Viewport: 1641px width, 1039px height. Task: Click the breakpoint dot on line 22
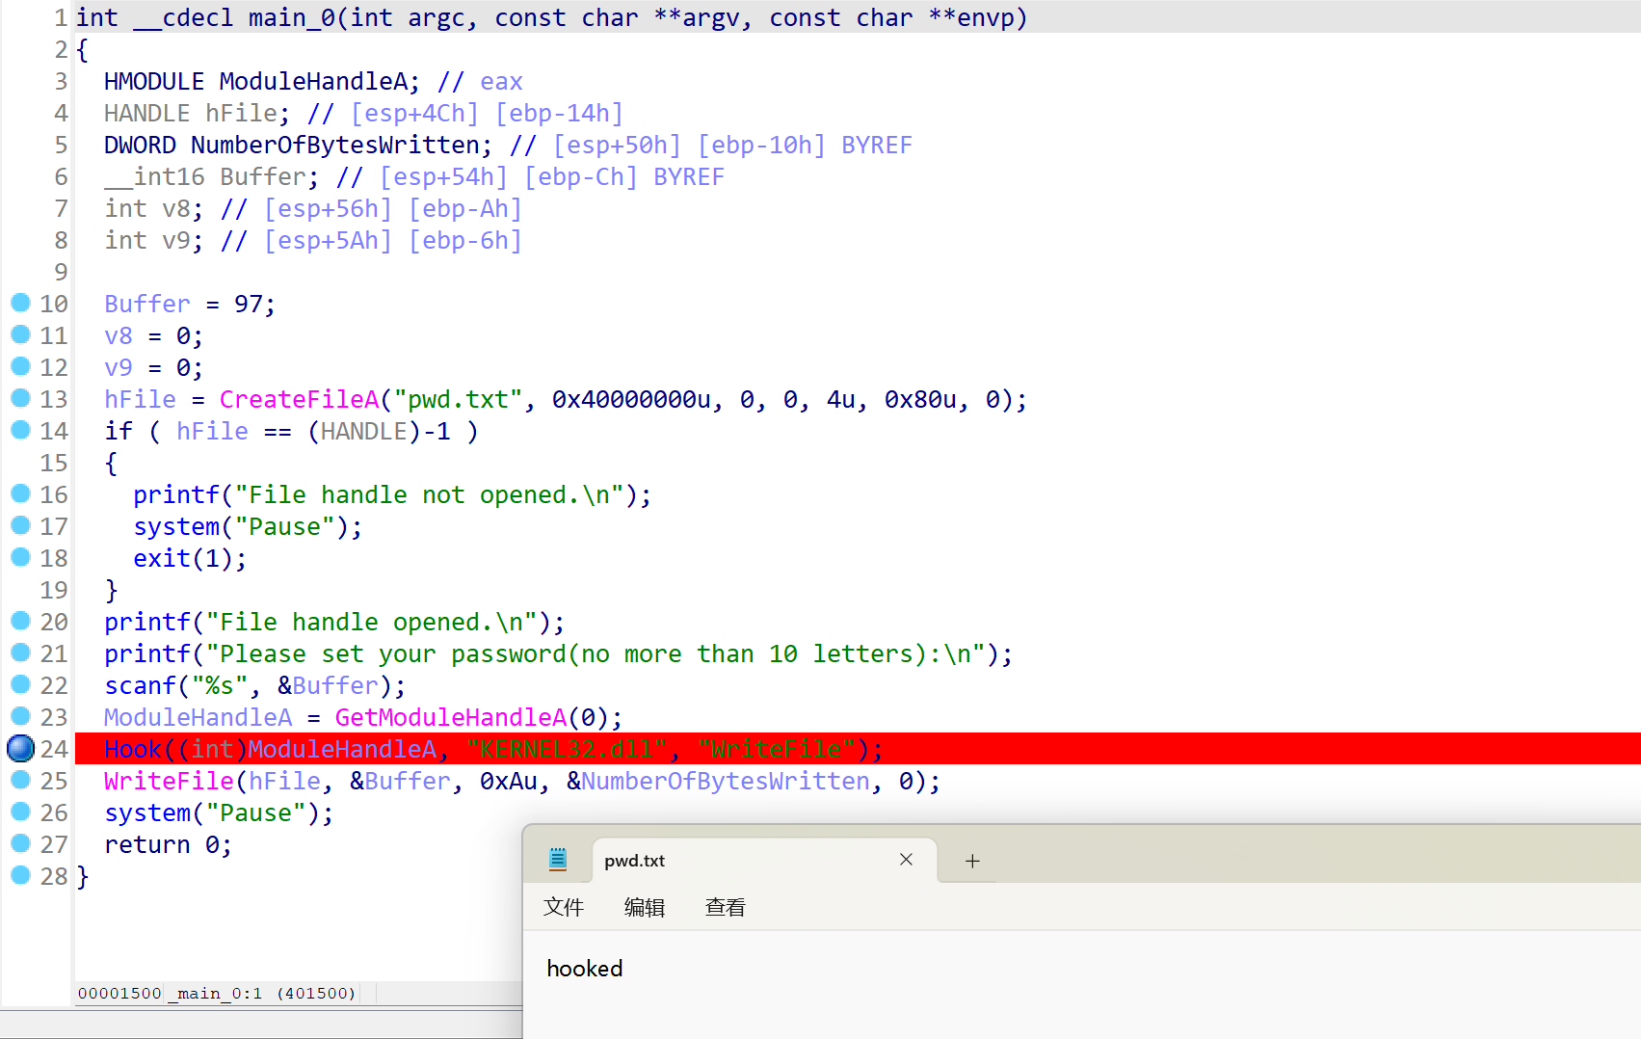tap(20, 684)
